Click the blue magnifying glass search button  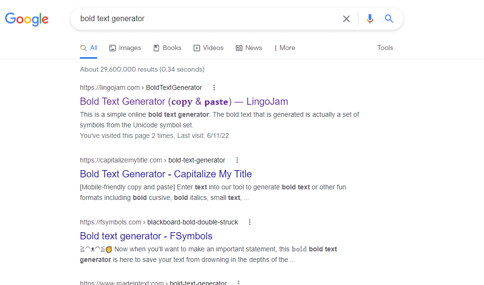click(x=389, y=19)
